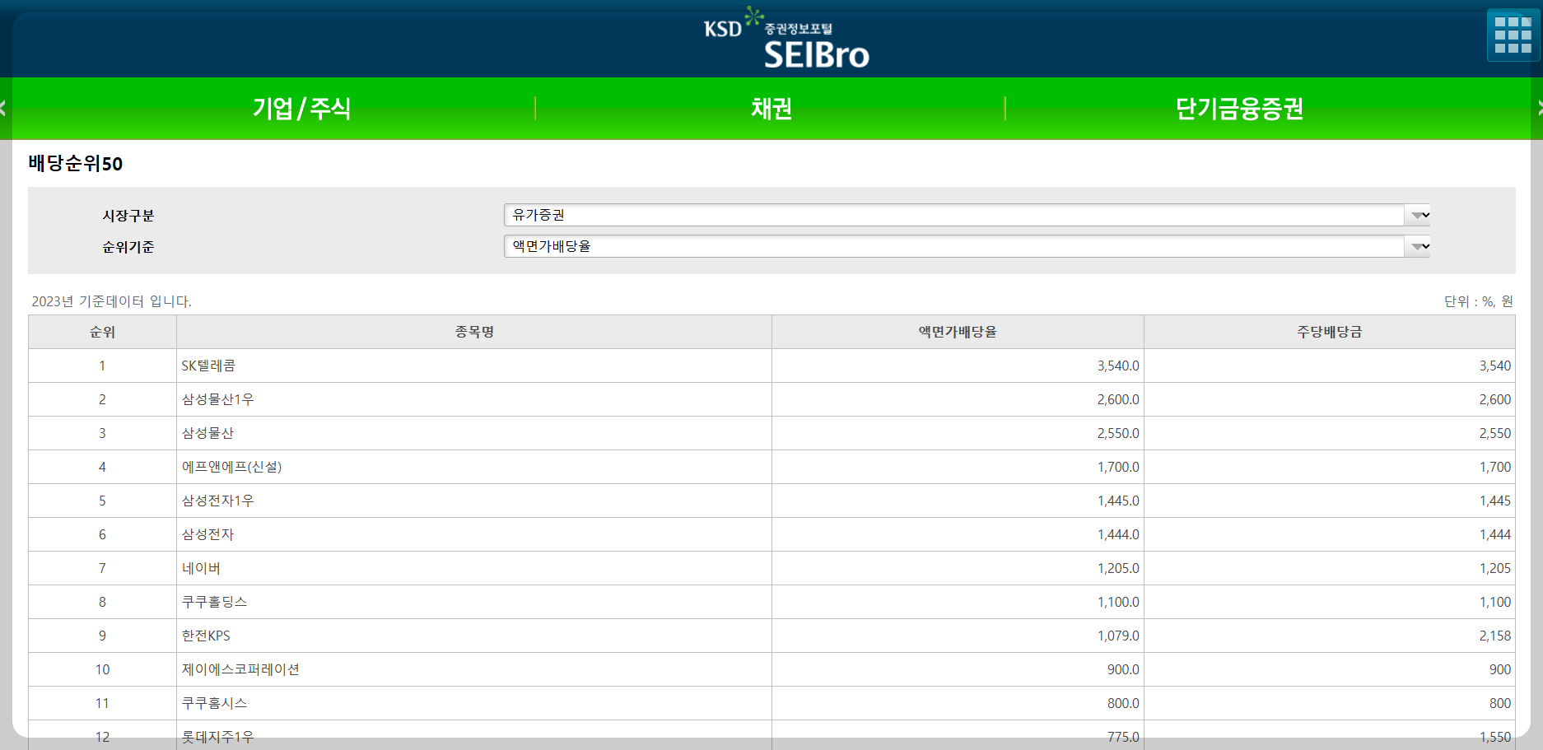Click the 1,205.0 dividend rate value
Viewport: 1543px width, 750px height.
pyautogui.click(x=1118, y=568)
